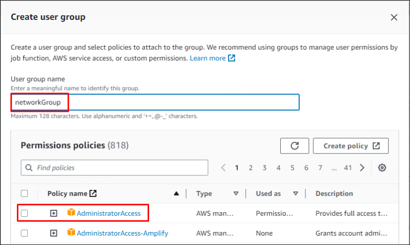Viewport: 410px width, 245px height.
Task: Sort by Policy name ascending arrow
Action: coord(176,194)
